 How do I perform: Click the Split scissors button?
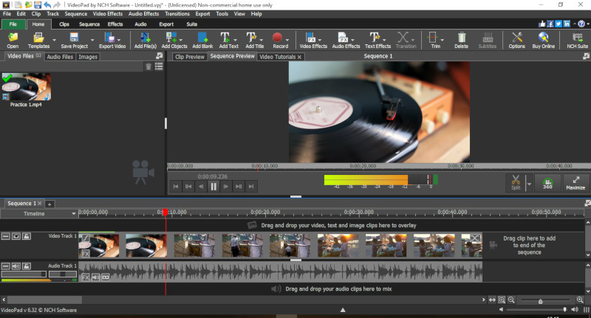coord(516,182)
